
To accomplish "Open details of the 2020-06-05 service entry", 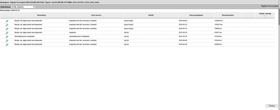I will pyautogui.click(x=7, y=41).
